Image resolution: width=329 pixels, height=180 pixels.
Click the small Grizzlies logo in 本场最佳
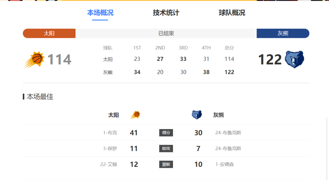coord(197,115)
